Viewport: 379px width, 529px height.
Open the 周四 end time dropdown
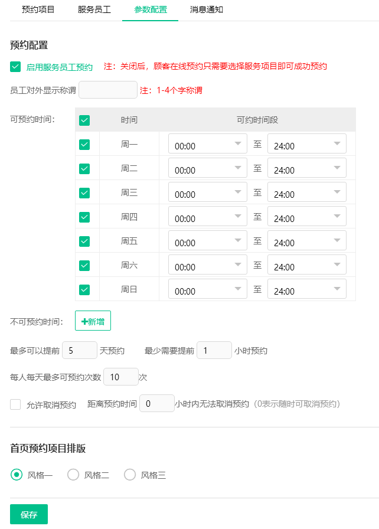pyautogui.click(x=307, y=216)
